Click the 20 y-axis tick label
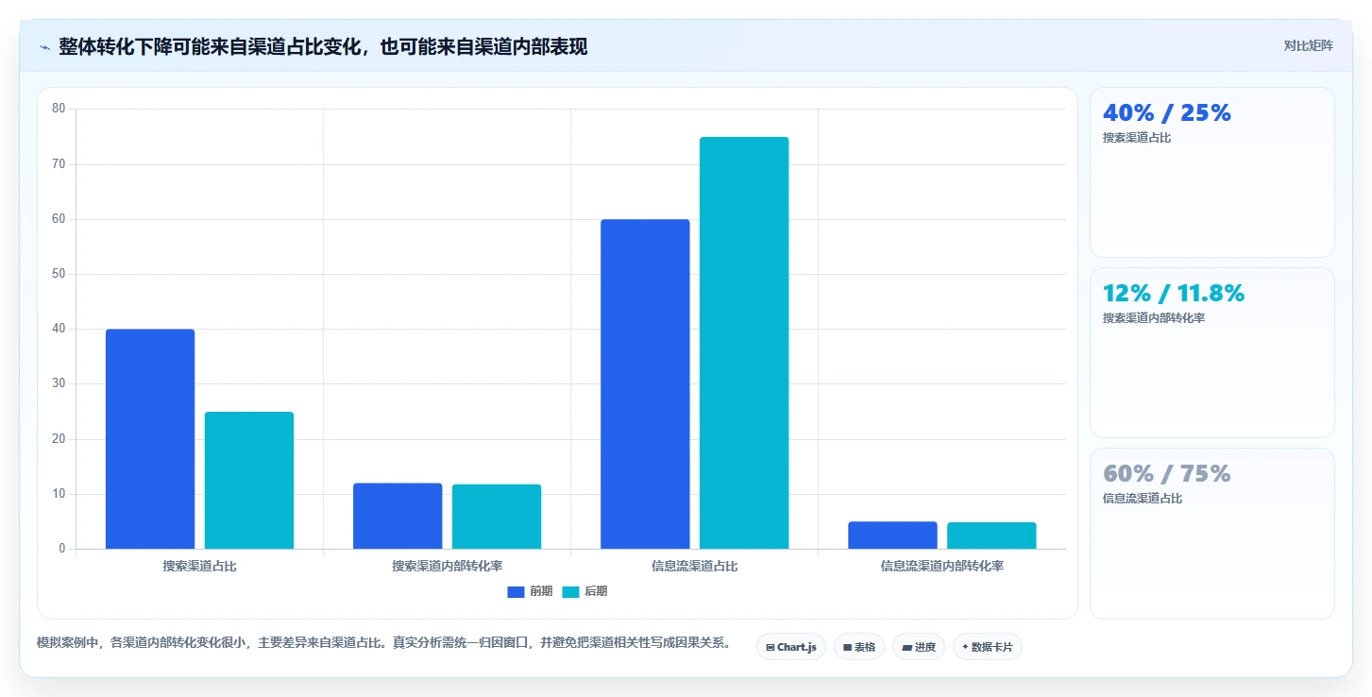This screenshot has width=1372, height=697. (59, 439)
